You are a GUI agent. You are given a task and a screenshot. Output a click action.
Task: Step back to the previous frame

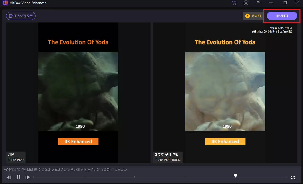(9, 177)
